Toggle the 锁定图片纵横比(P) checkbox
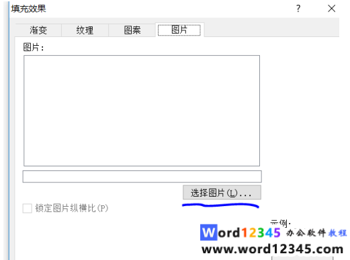 (x=28, y=208)
